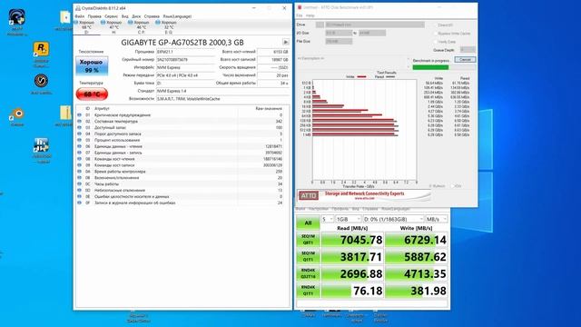Viewport: 581px width, 327px height.
Task: Toggle the Verify Data checkbox in ATTO
Action: coord(436,42)
